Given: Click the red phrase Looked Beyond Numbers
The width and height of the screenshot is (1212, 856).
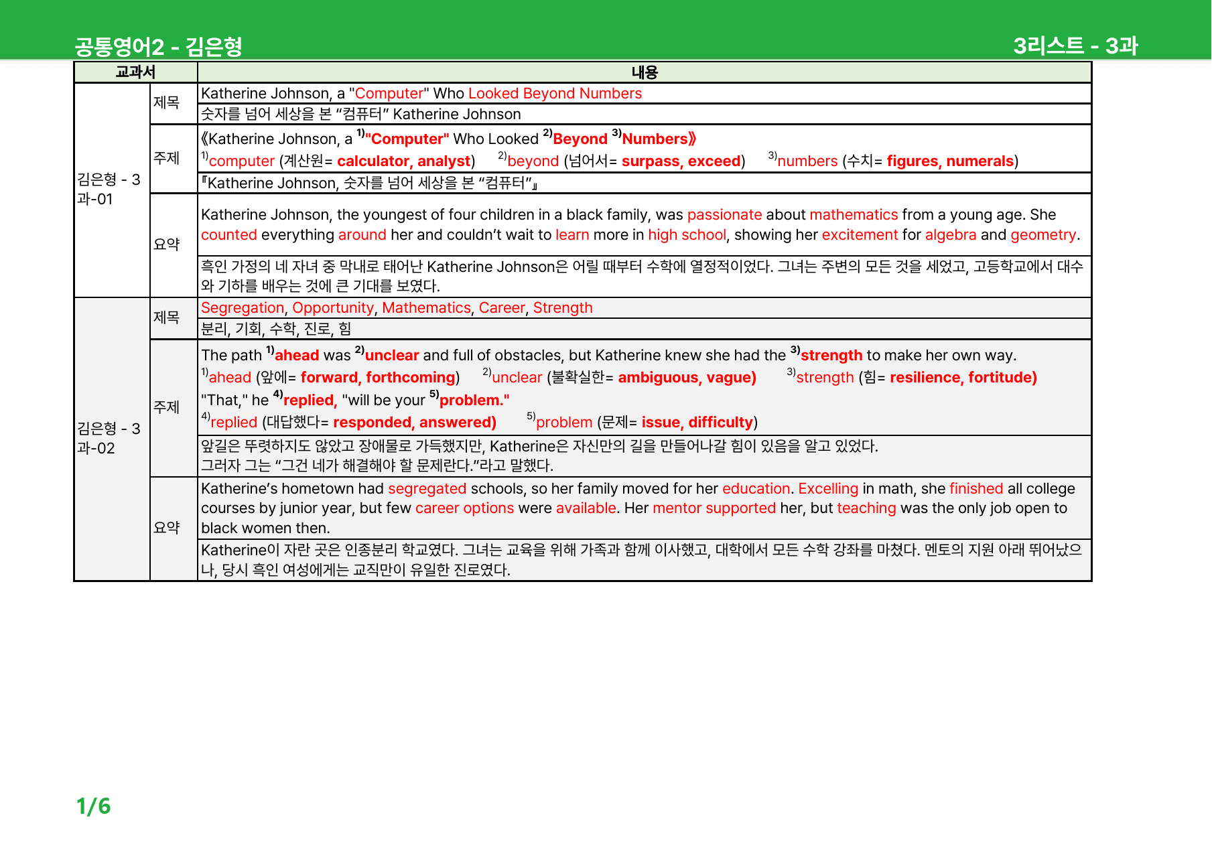Looking at the screenshot, I should tap(555, 94).
